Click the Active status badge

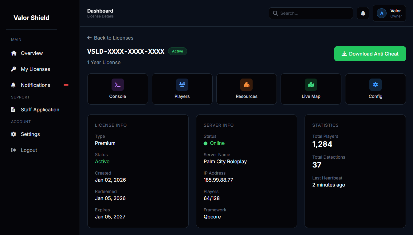pos(178,51)
